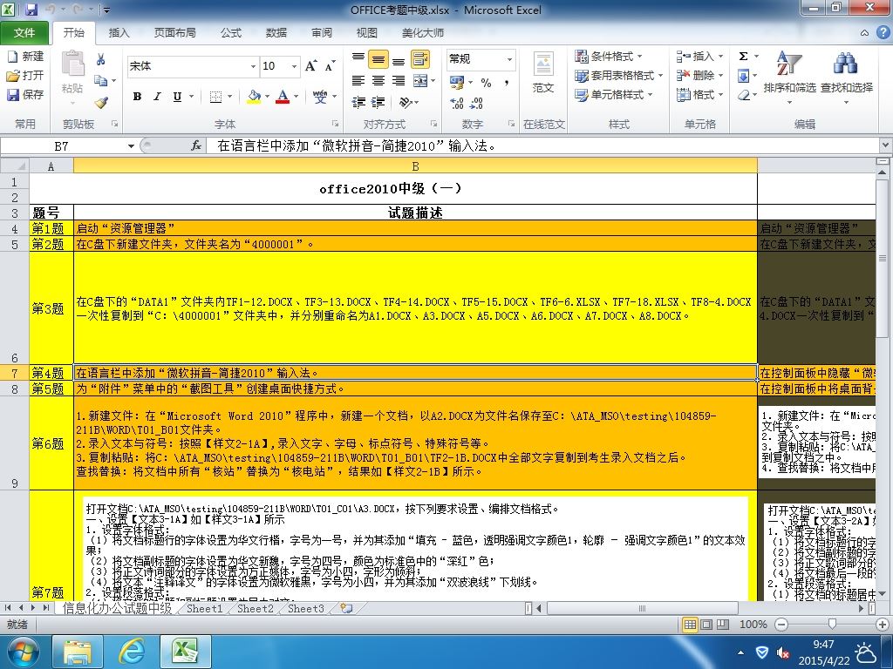Open Internet Explorer from the taskbar
Viewport: 893px width, 669px height.
pyautogui.click(x=132, y=651)
